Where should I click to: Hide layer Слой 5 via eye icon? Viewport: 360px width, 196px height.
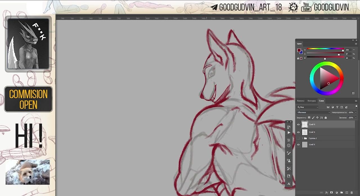click(x=298, y=132)
